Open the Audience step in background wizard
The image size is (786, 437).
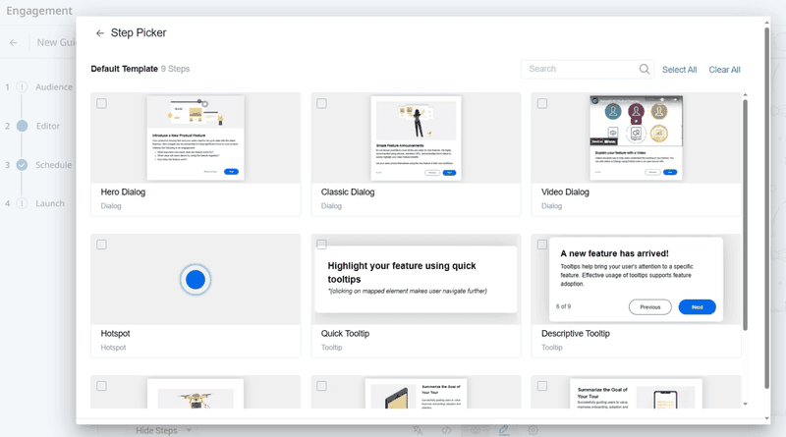point(54,87)
